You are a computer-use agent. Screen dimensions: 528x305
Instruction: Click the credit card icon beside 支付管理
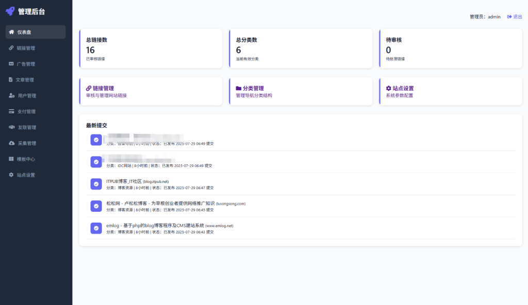[11, 111]
